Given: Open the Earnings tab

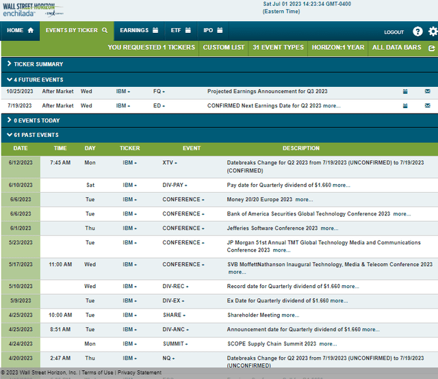Looking at the screenshot, I should coord(139,30).
